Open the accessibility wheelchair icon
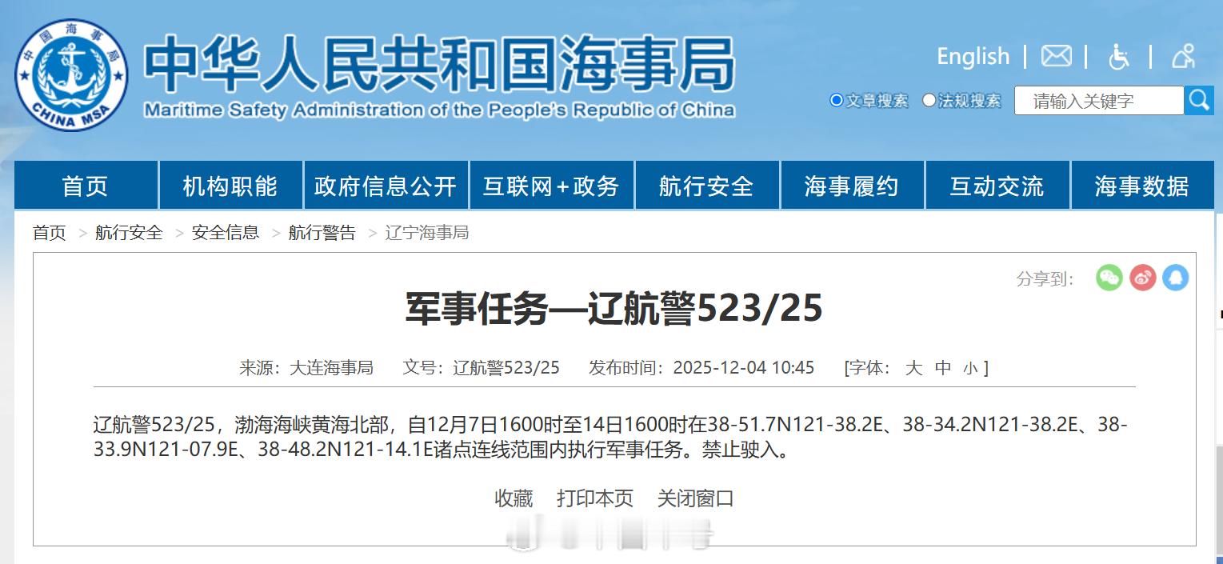The height and width of the screenshot is (564, 1223). click(x=1119, y=56)
